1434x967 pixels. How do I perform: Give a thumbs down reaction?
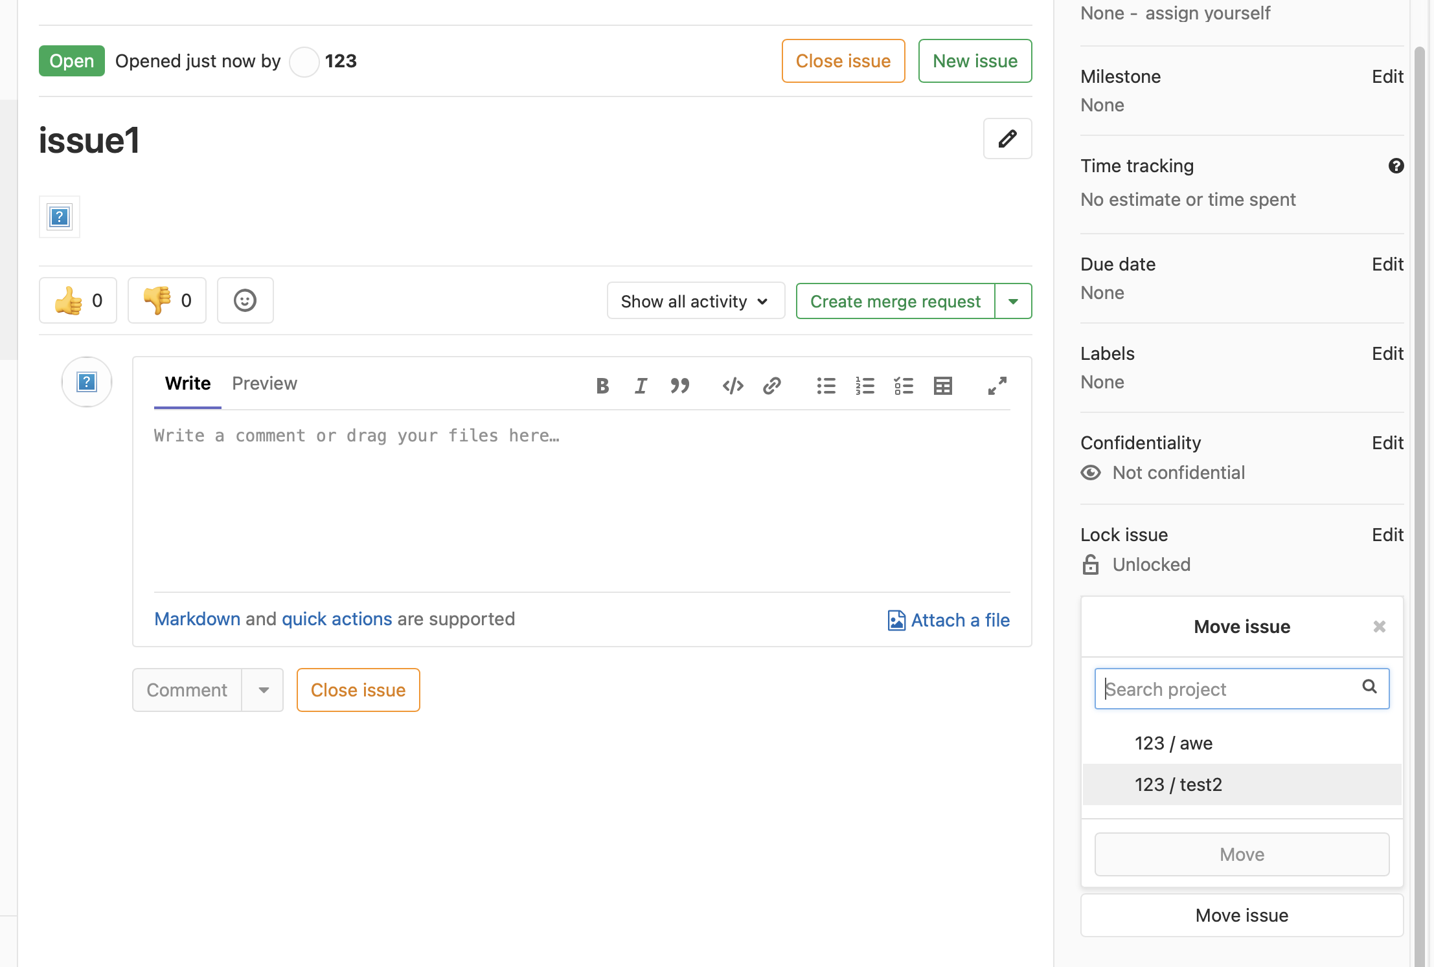(167, 300)
